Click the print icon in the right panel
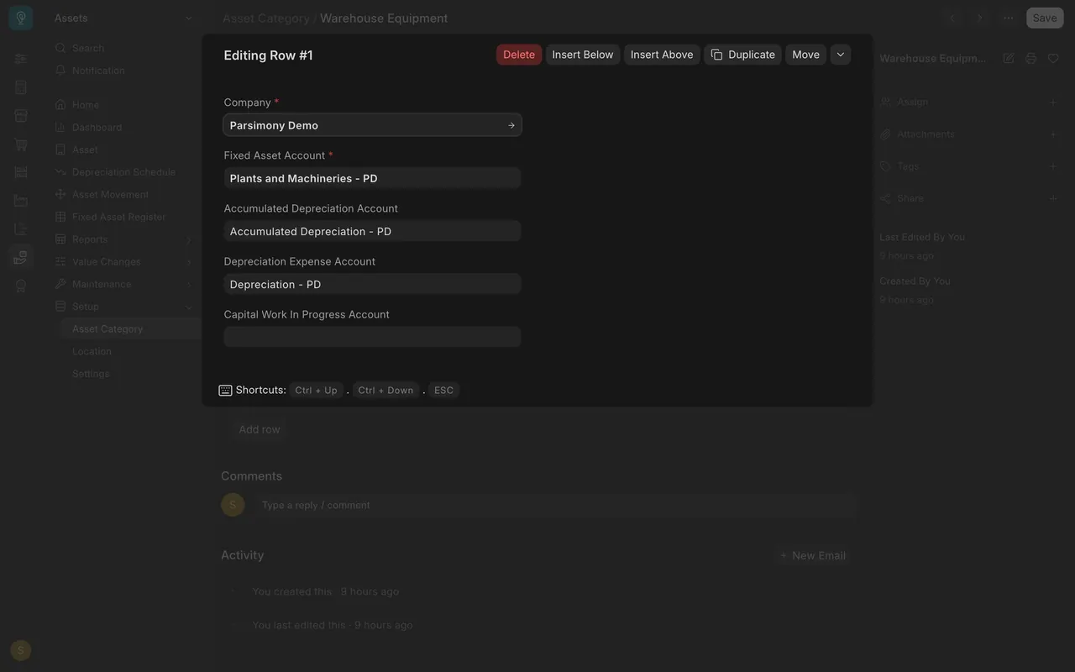The height and width of the screenshot is (672, 1075). pos(1031,58)
